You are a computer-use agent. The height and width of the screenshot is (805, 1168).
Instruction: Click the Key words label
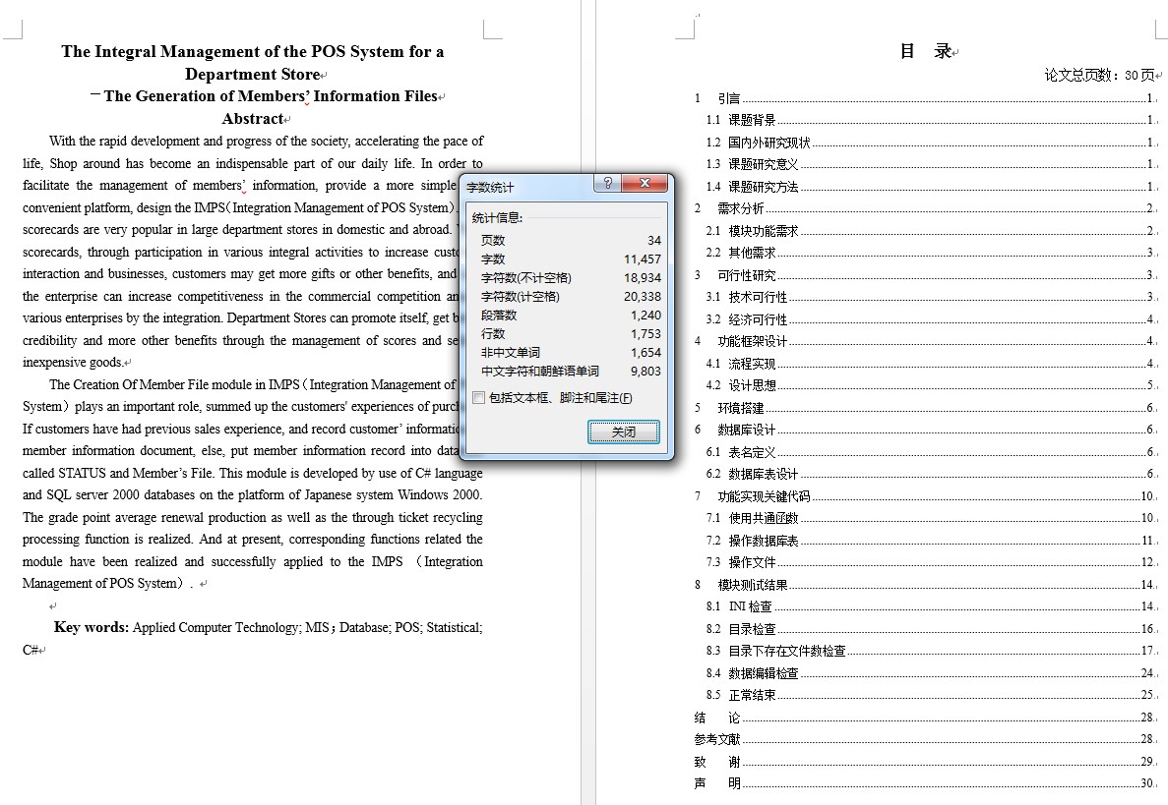(x=91, y=627)
